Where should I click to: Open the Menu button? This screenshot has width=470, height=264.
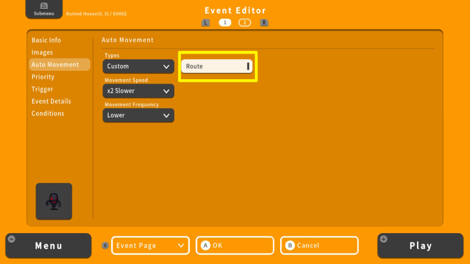coord(48,246)
